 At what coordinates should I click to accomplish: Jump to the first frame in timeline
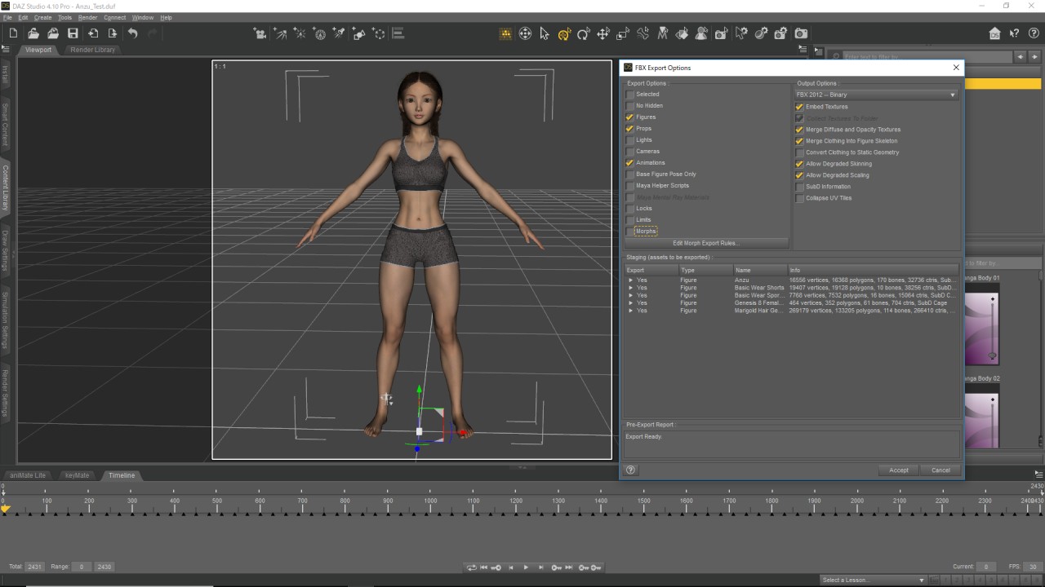484,567
